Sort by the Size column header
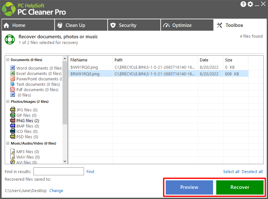Screen dimensions: 268x199 (x=236, y=60)
